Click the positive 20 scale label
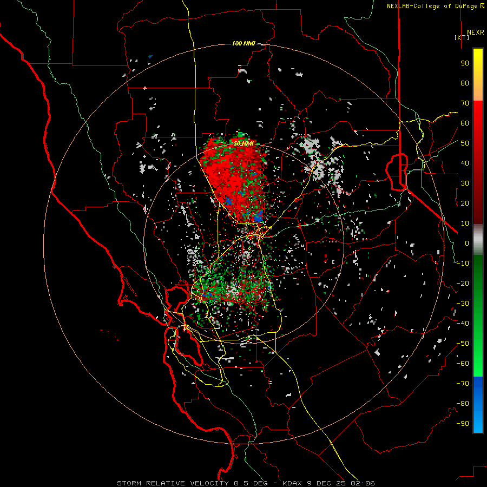The image size is (487, 487). 465,203
